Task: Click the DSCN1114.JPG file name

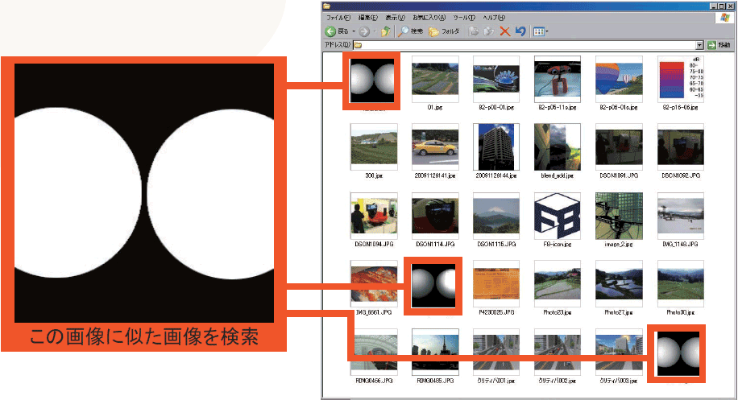Action: pyautogui.click(x=435, y=244)
